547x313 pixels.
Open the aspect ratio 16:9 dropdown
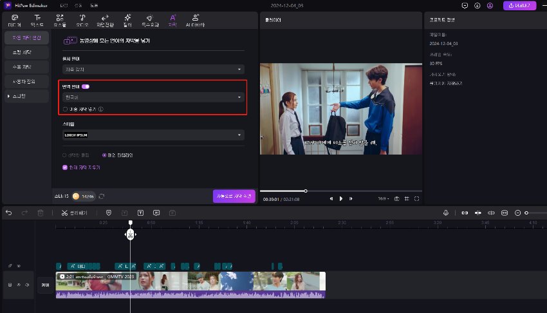pos(383,198)
